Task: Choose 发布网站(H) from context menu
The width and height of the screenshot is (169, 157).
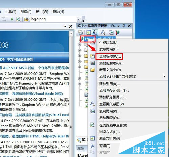Action: pyautogui.click(x=132, y=49)
